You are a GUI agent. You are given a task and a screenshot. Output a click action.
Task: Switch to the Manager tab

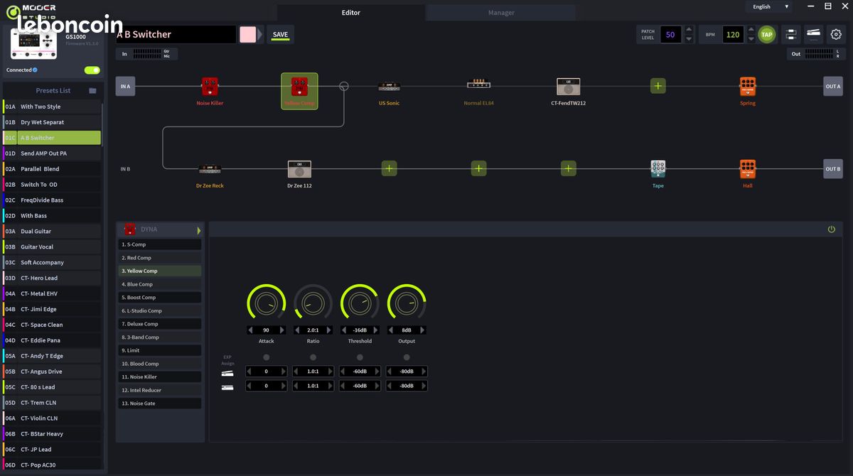pyautogui.click(x=501, y=13)
